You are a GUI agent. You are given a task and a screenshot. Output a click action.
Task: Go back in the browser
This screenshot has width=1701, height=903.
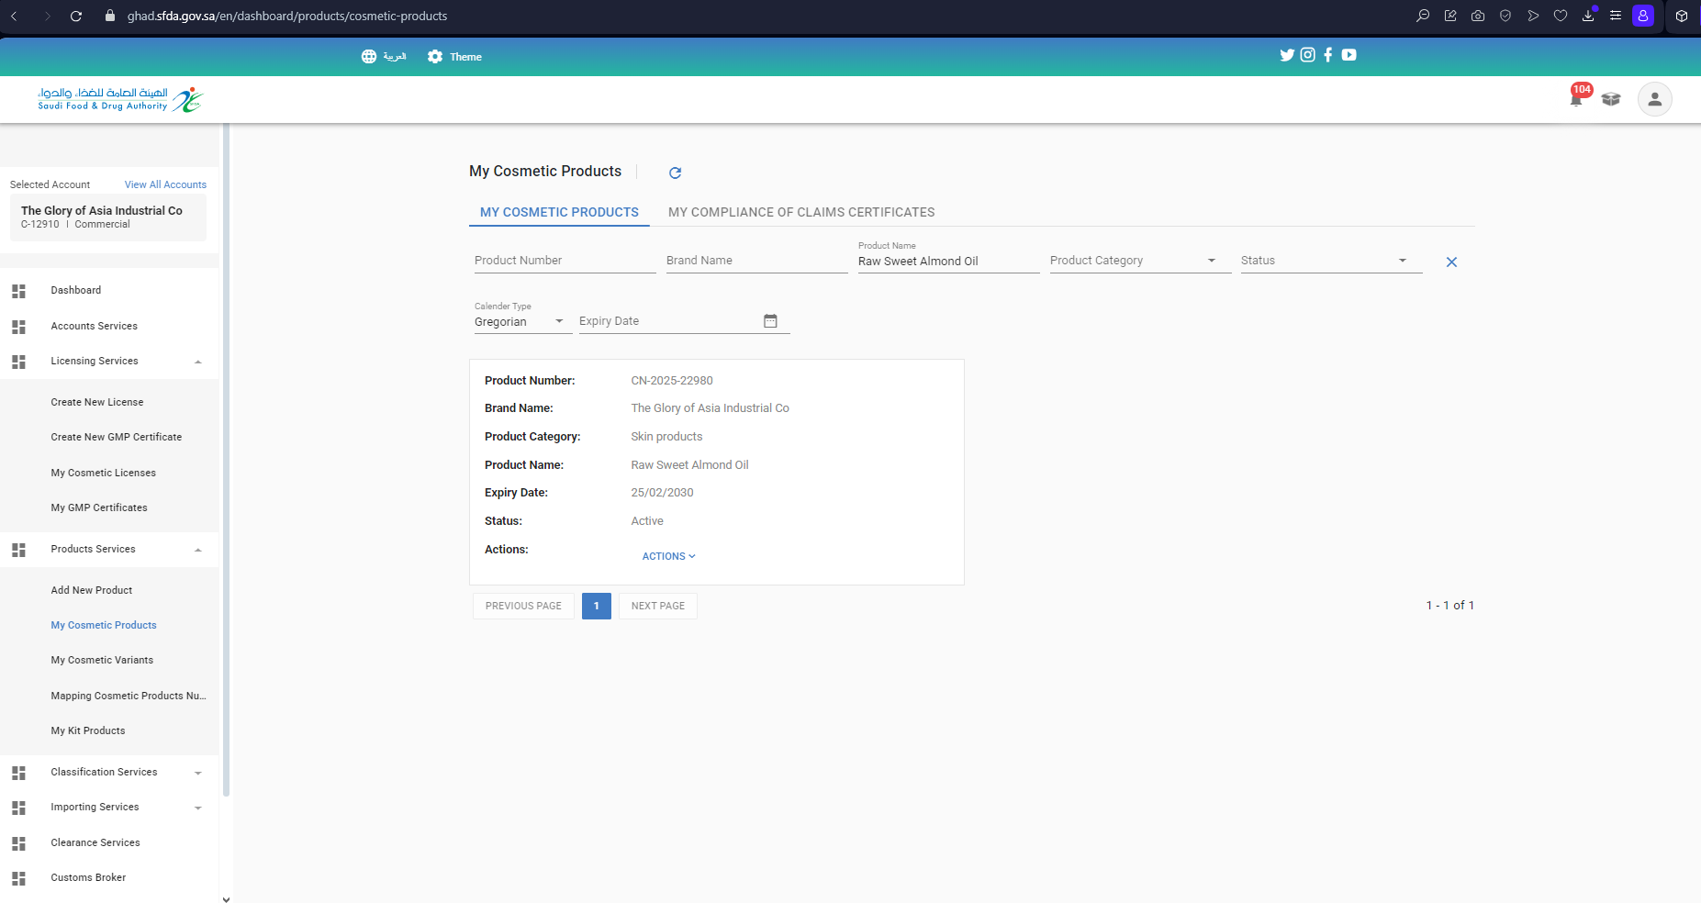14,16
